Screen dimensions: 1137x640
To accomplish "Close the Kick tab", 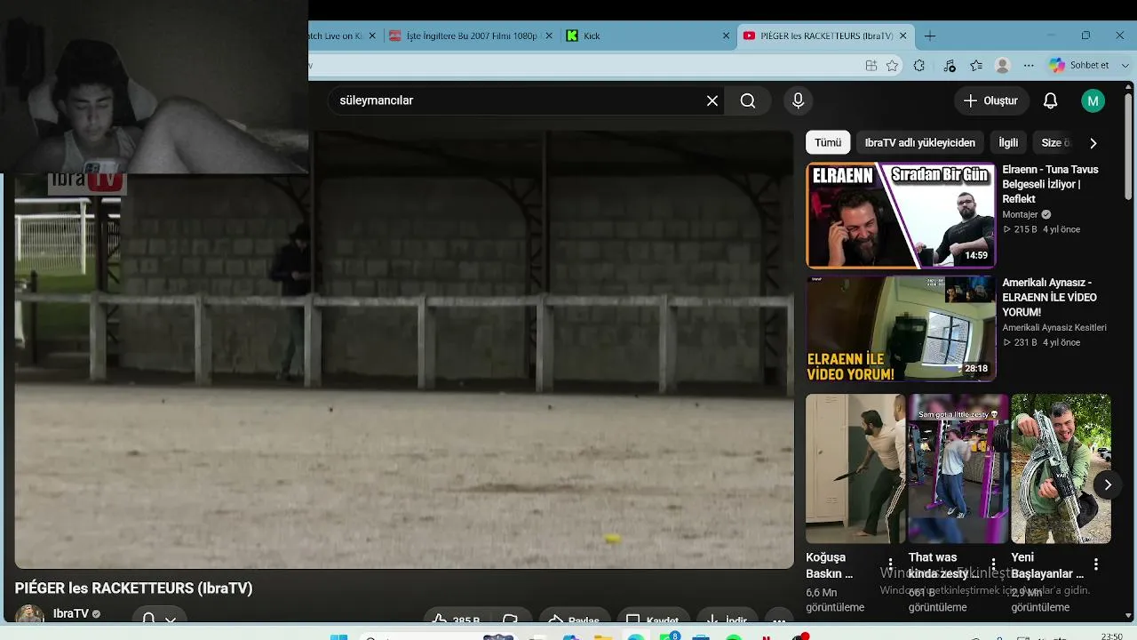I will pyautogui.click(x=726, y=36).
